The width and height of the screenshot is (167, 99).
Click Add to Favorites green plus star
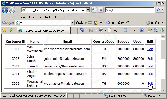(11, 30)
